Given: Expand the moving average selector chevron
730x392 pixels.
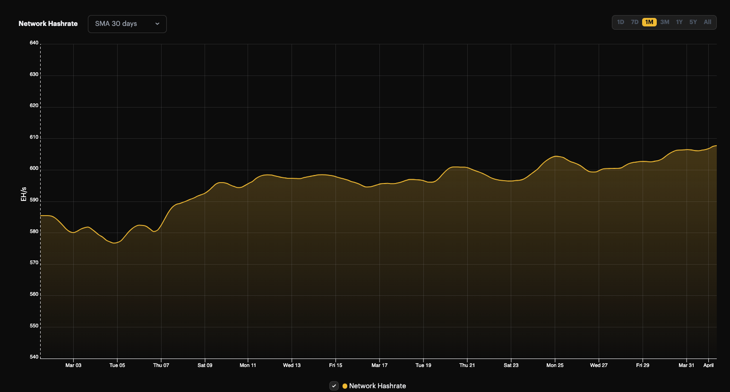Looking at the screenshot, I should (x=158, y=24).
